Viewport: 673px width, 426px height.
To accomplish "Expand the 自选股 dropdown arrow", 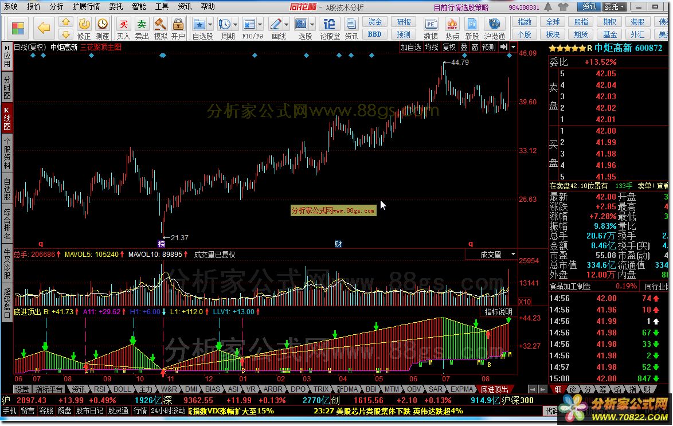I will (210, 25).
